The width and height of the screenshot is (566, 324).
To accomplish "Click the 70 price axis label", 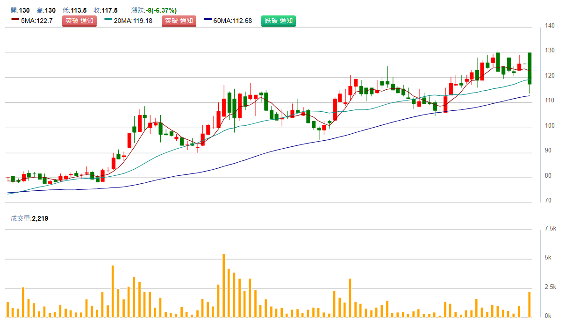I will pos(549,201).
